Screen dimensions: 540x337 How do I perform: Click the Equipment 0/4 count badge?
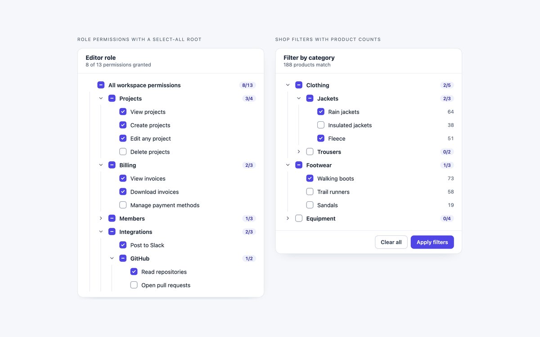click(x=447, y=218)
